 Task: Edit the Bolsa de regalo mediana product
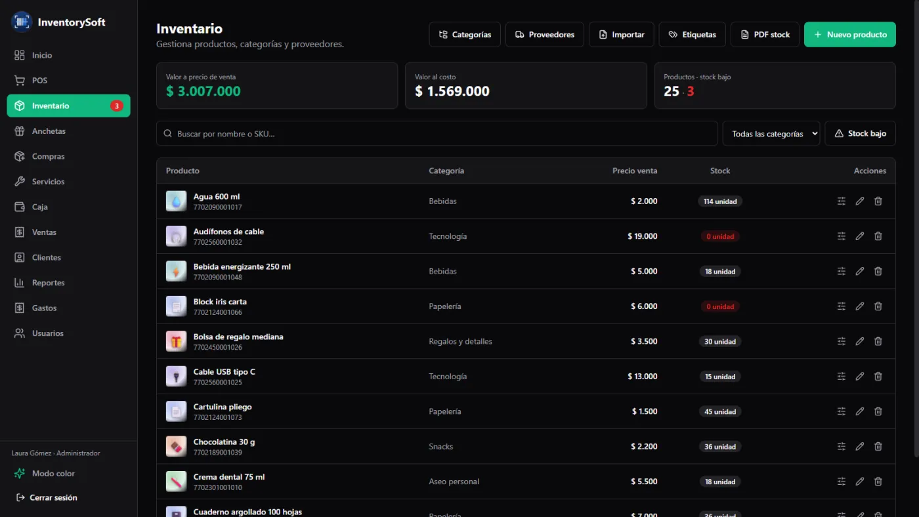click(x=860, y=341)
